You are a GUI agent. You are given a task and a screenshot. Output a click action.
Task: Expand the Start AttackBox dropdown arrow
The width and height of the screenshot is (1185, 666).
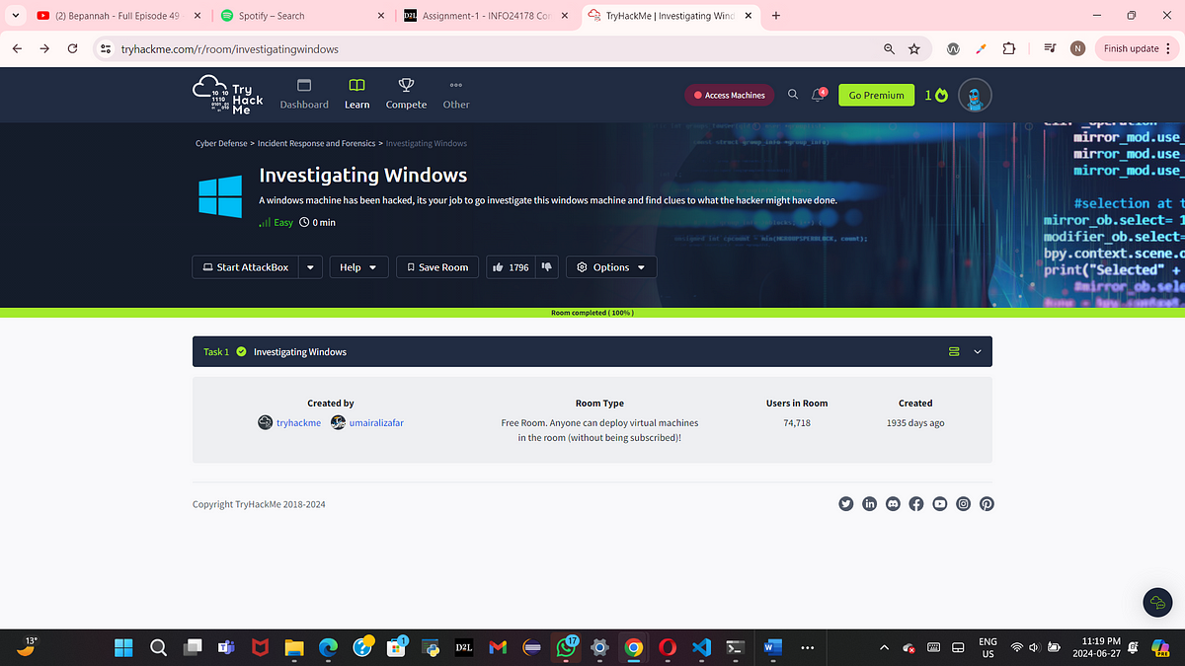(x=310, y=267)
